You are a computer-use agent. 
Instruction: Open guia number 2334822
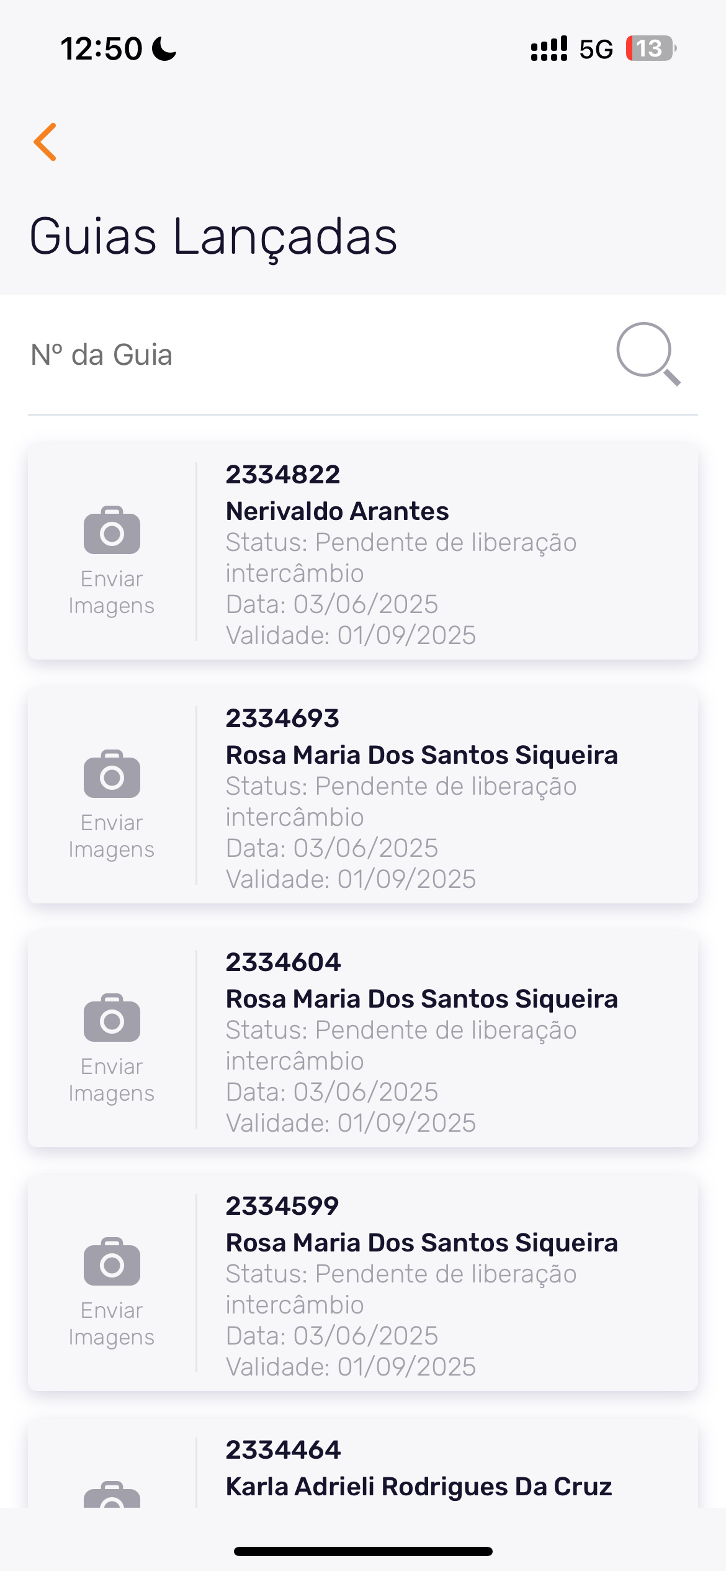pos(283,475)
